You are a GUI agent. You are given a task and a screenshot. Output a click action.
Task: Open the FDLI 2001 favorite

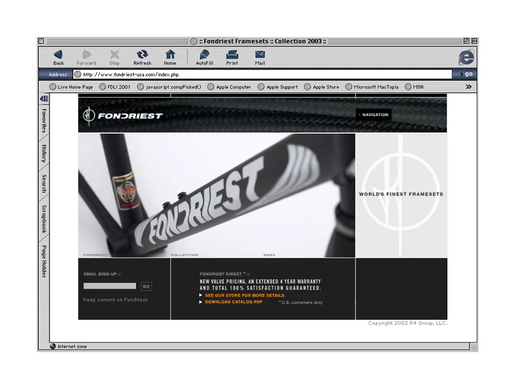point(115,87)
